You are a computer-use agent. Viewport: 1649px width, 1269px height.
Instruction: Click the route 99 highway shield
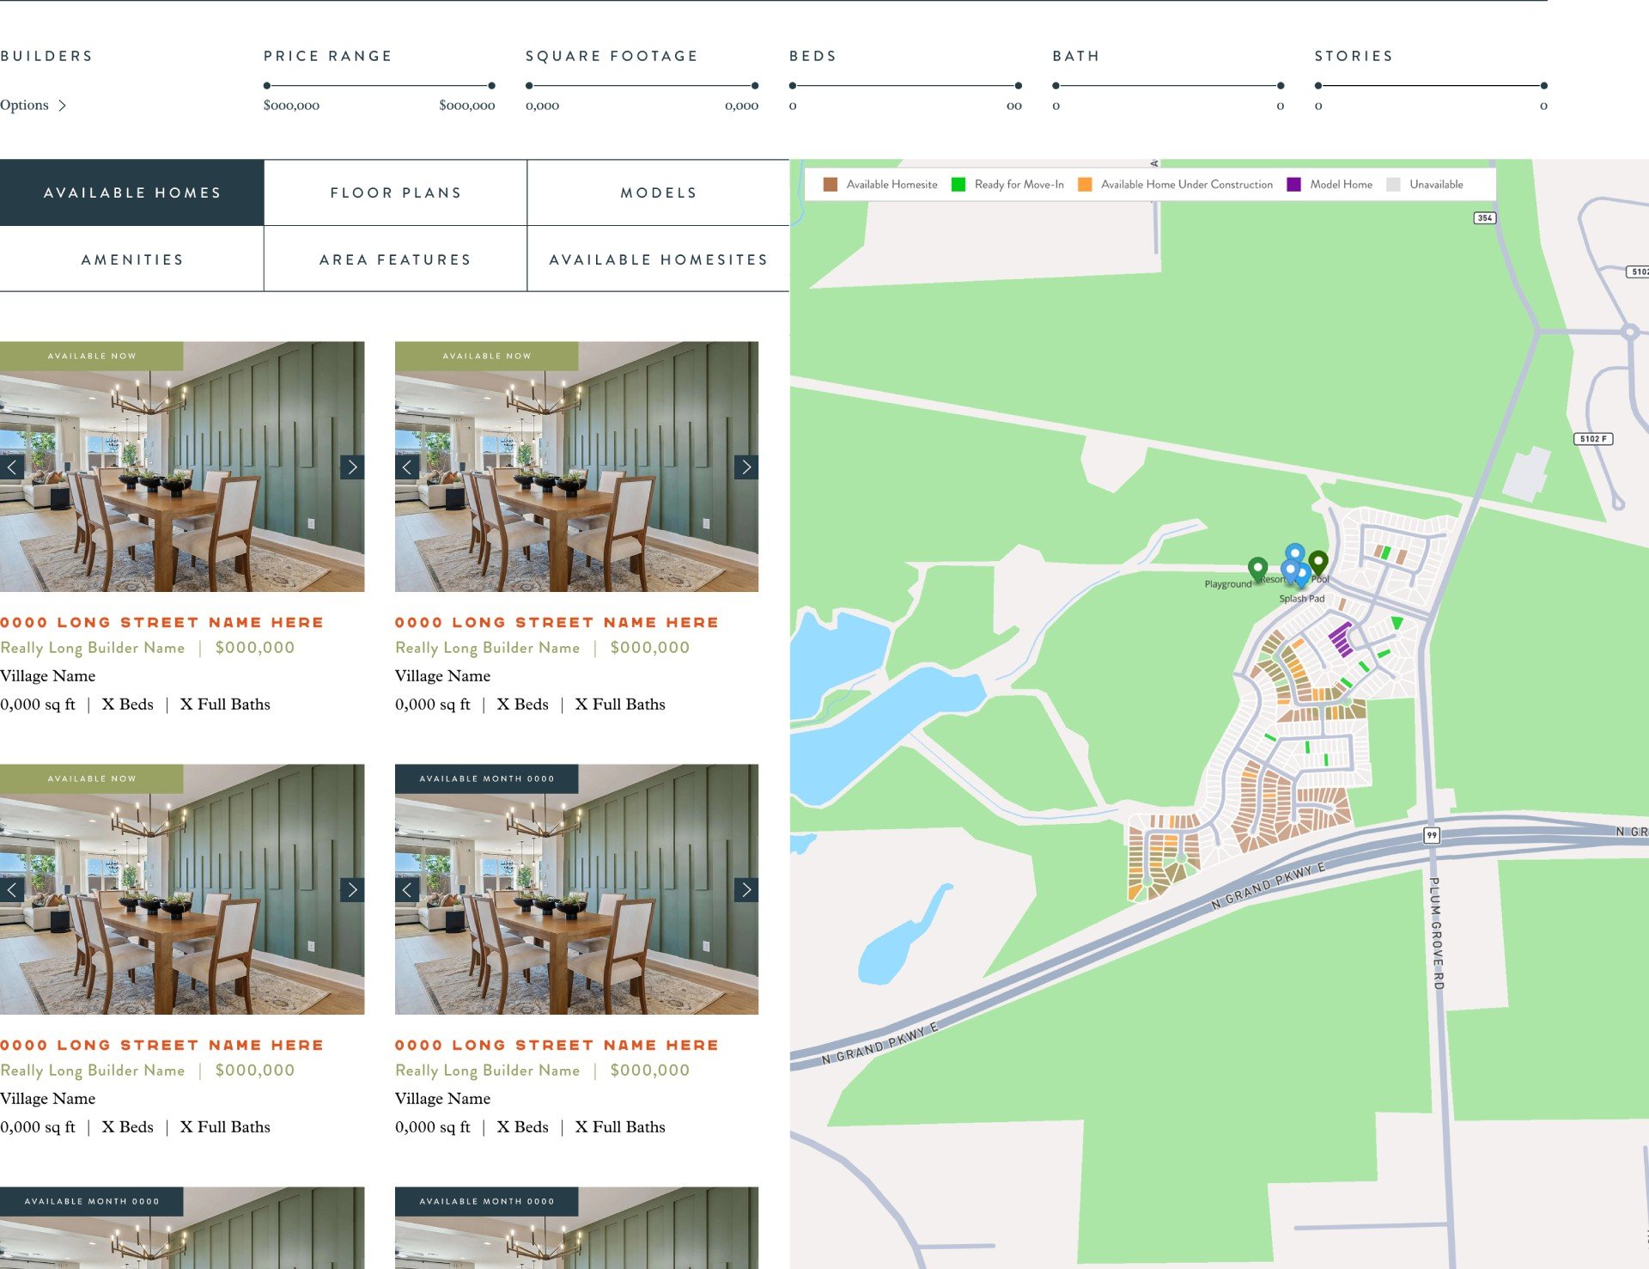[1432, 835]
